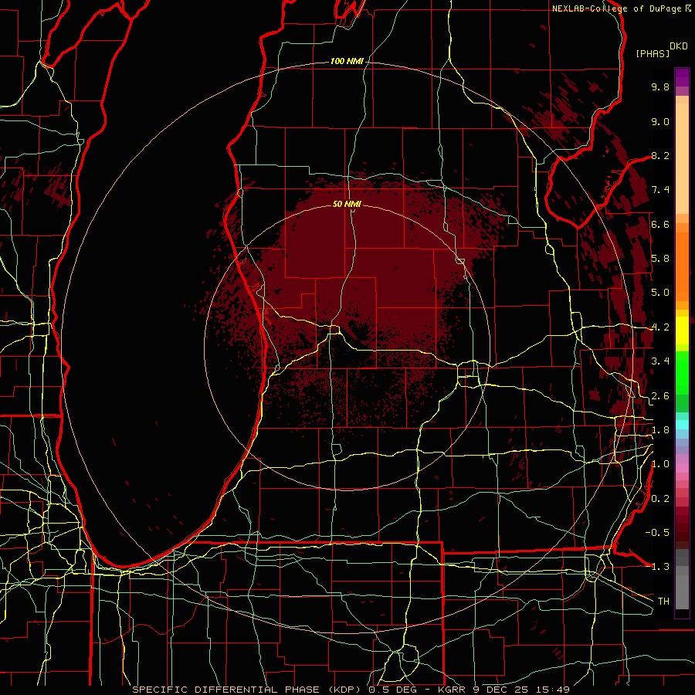This screenshot has height=695, width=695.
Task: Pick the yellow segment of the color bar
Action: pos(682,331)
